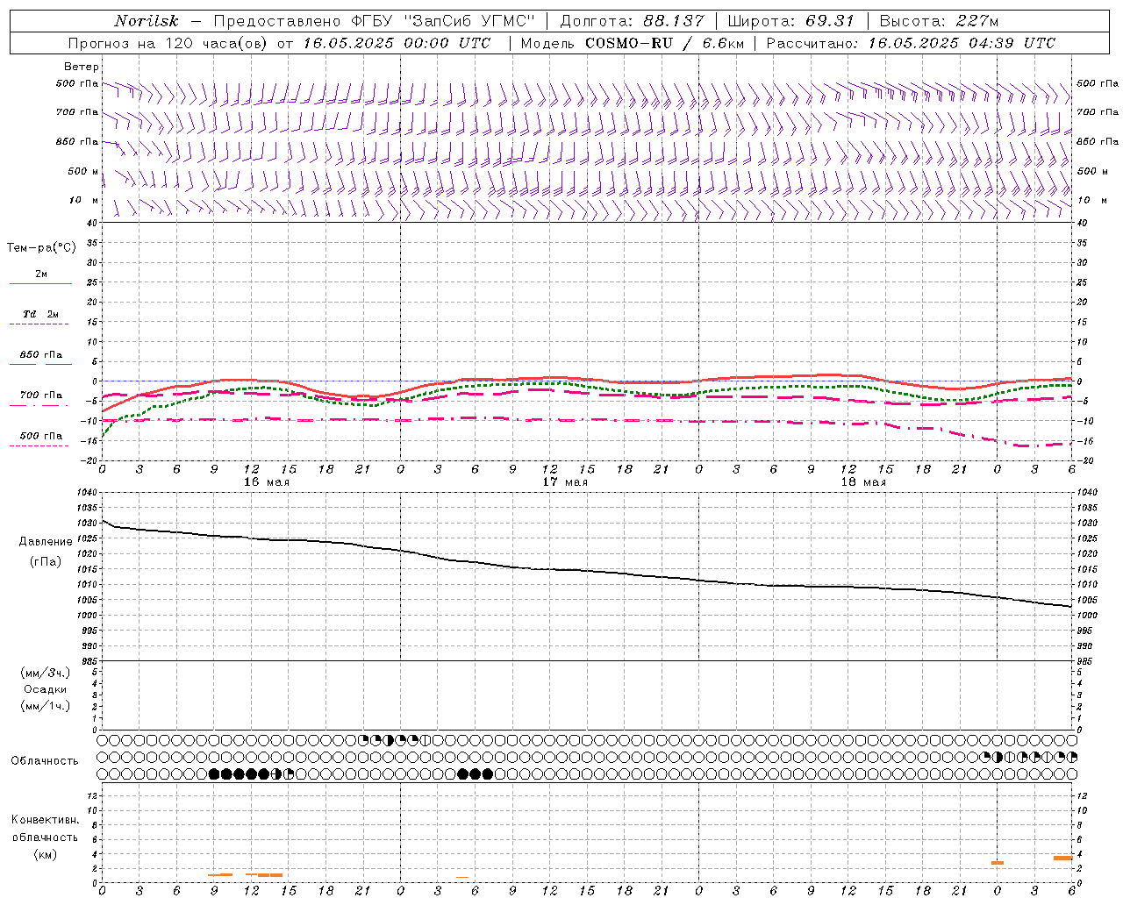Click the orange convective bar near 9h on 16 May
The image size is (1123, 898).
220,874
